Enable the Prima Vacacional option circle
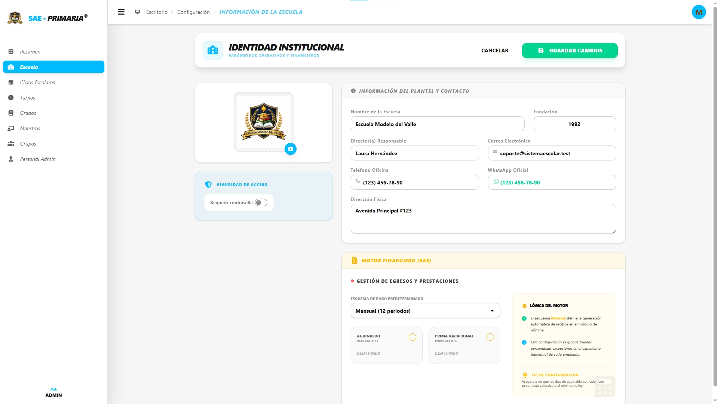Viewport: 718px width, 404px height. tap(490, 337)
